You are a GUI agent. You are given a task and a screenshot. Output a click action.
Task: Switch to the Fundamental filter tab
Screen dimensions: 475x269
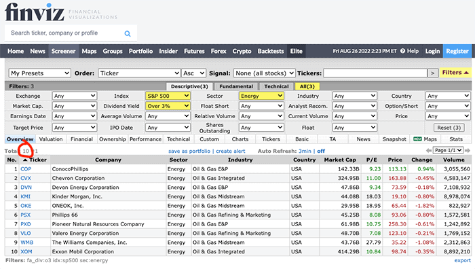tap(236, 86)
